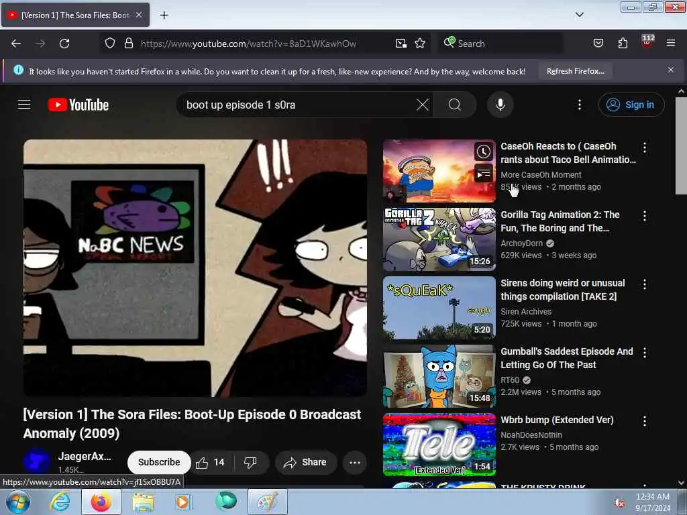Image resolution: width=687 pixels, height=515 pixels.
Task: Subscribe to the JaegerAx channel
Action: (159, 463)
